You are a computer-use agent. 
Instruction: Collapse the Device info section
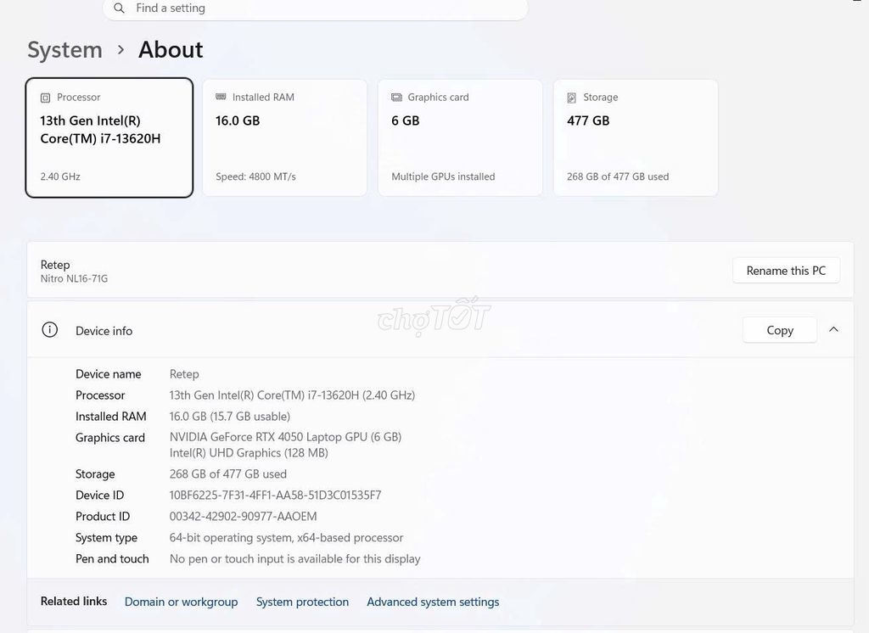tap(833, 330)
